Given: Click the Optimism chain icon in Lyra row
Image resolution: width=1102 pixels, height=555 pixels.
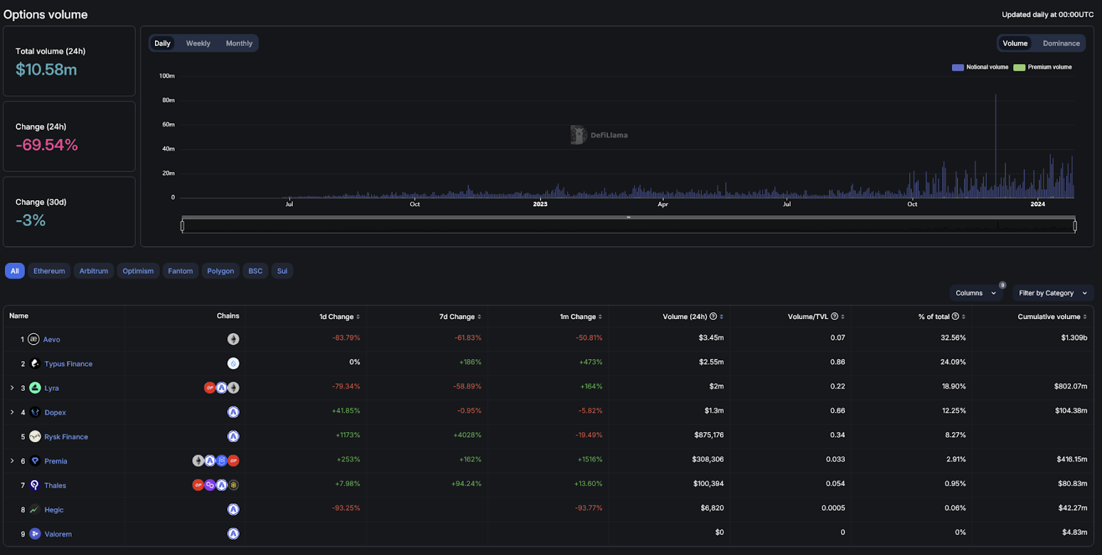Looking at the screenshot, I should point(210,388).
